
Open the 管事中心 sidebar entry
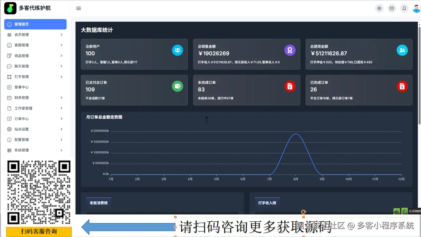(x=35, y=87)
